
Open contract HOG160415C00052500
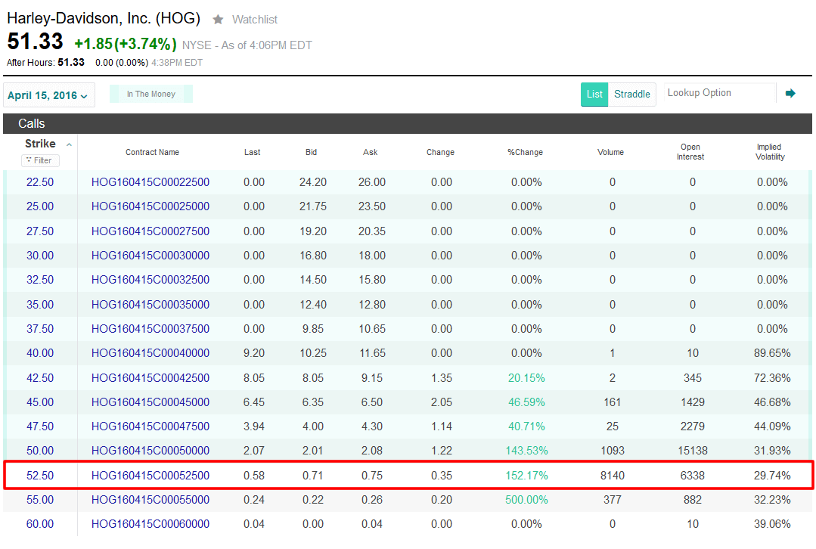[150, 476]
